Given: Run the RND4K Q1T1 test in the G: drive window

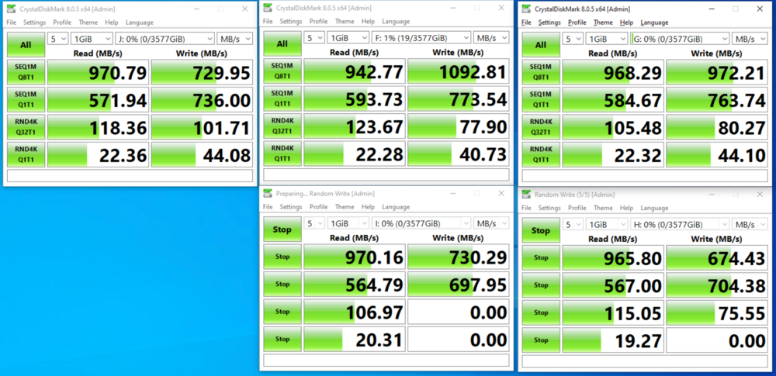Looking at the screenshot, I should click(x=541, y=155).
